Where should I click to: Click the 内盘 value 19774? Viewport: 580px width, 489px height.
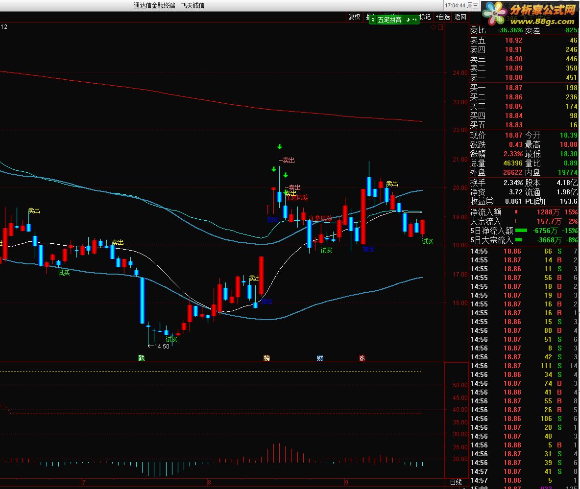tap(568, 172)
